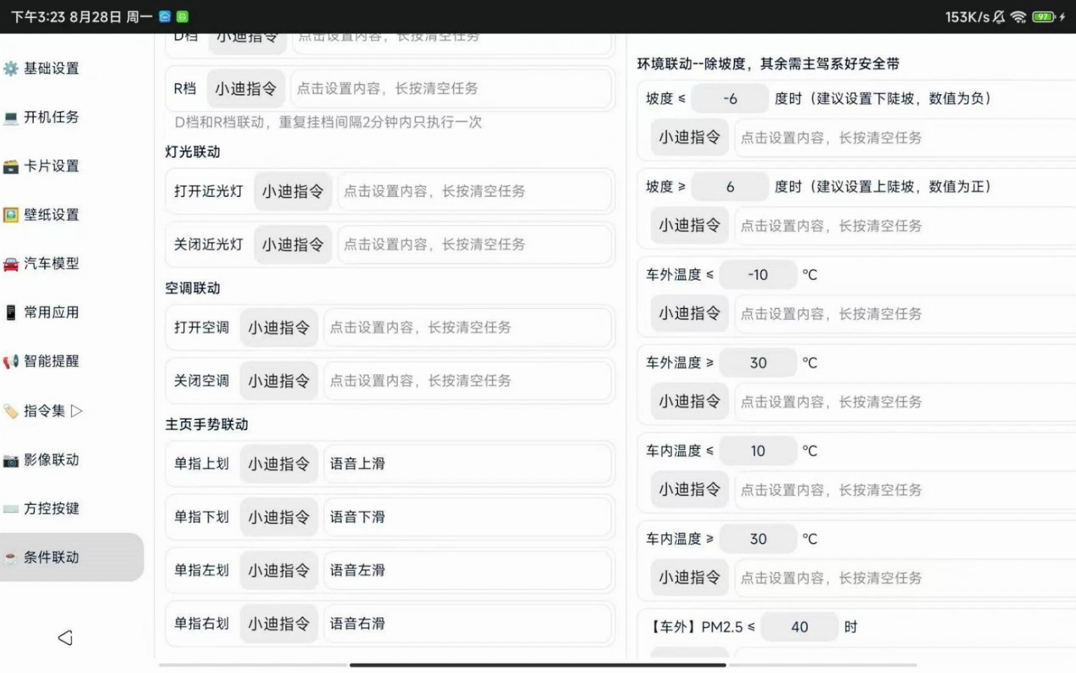The width and height of the screenshot is (1076, 673).
Task: Select the 条件联动 coffee cup icon
Action: [11, 557]
